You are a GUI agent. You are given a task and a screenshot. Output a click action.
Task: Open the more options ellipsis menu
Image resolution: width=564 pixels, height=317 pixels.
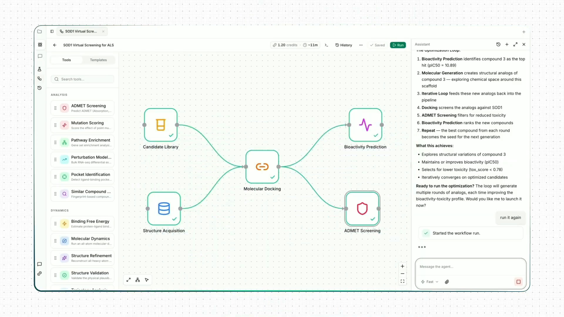[x=361, y=45]
